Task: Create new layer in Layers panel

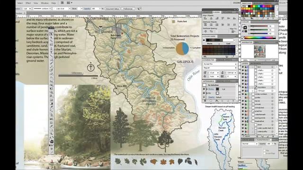Action: click(268, 136)
